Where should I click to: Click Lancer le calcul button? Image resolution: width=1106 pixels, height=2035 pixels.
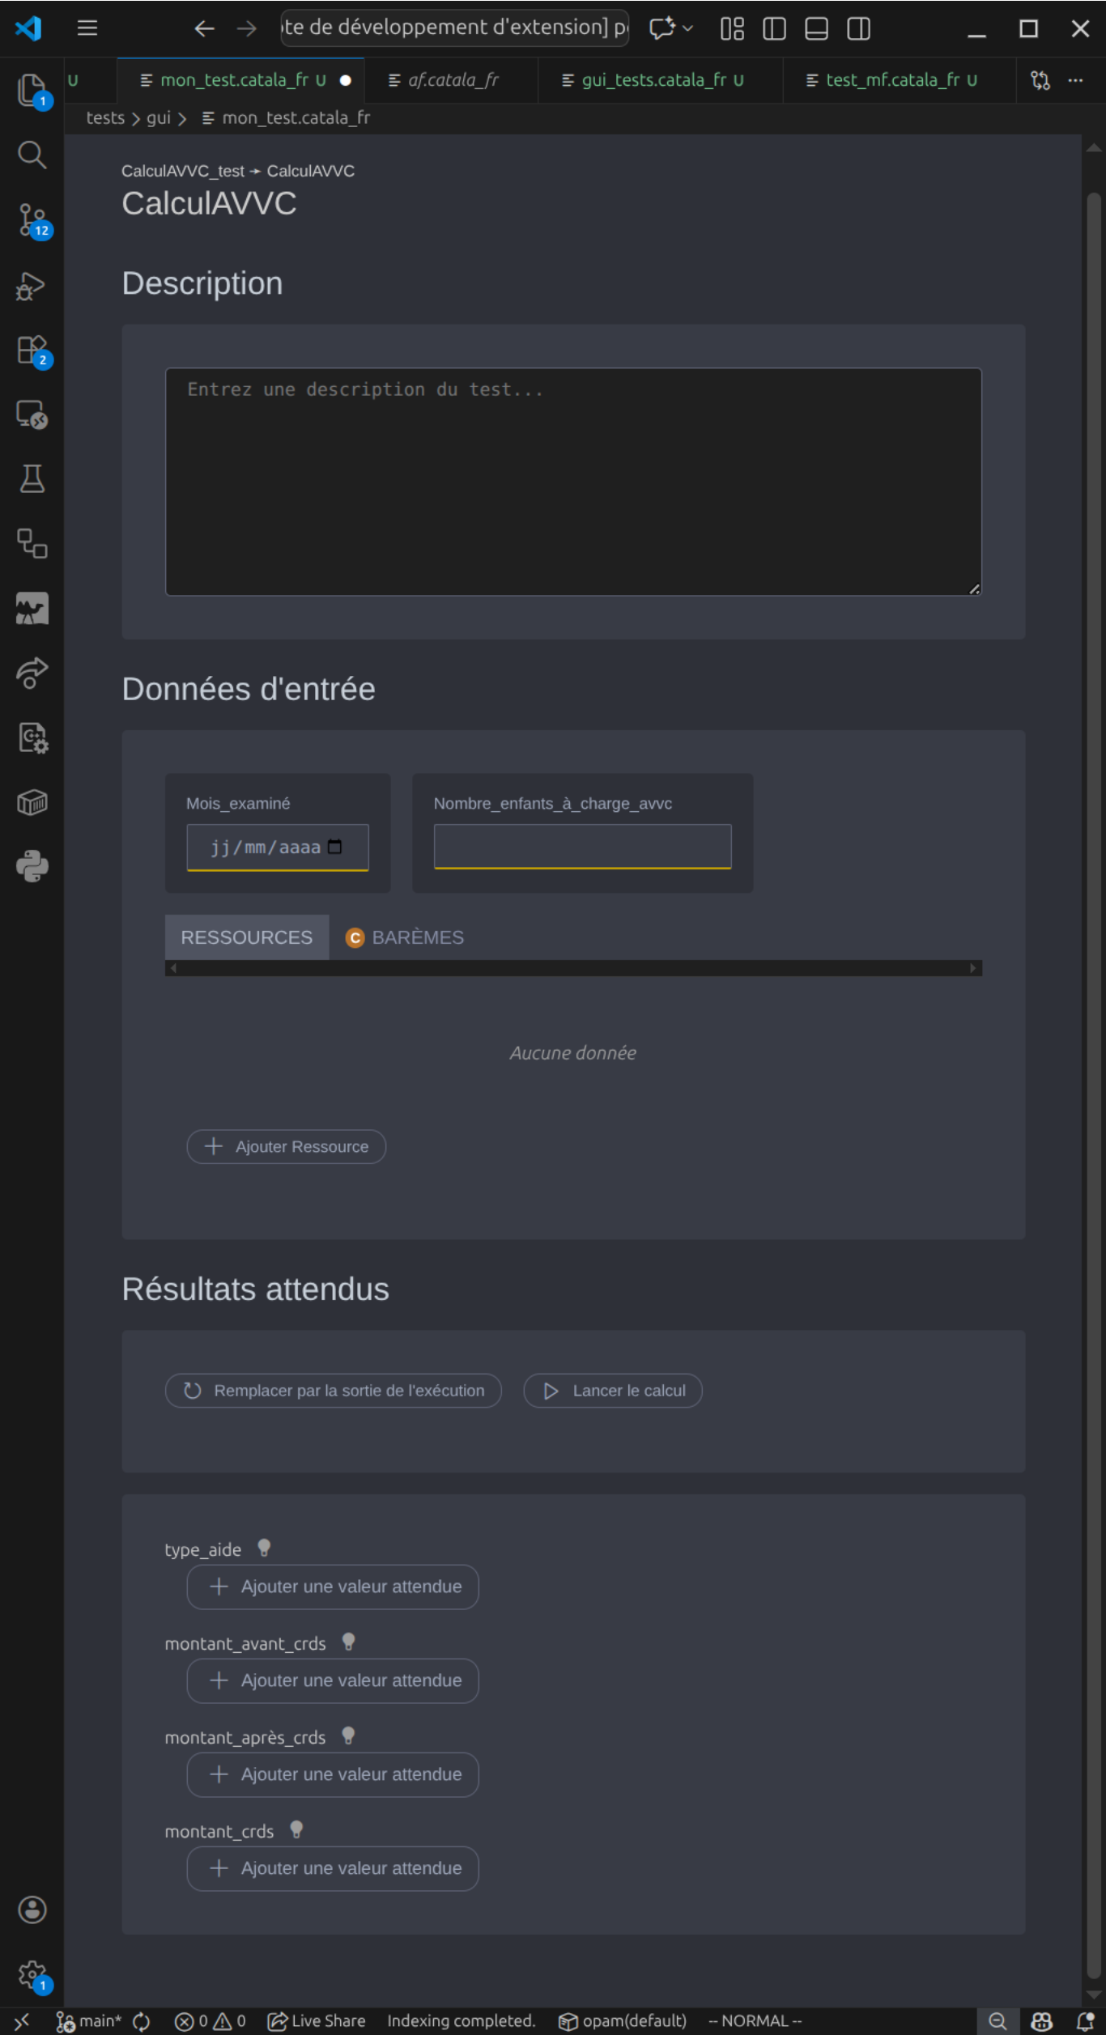613,1391
